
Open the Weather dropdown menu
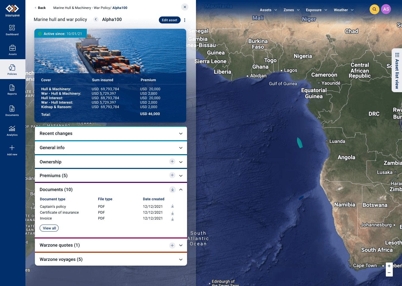click(x=344, y=10)
